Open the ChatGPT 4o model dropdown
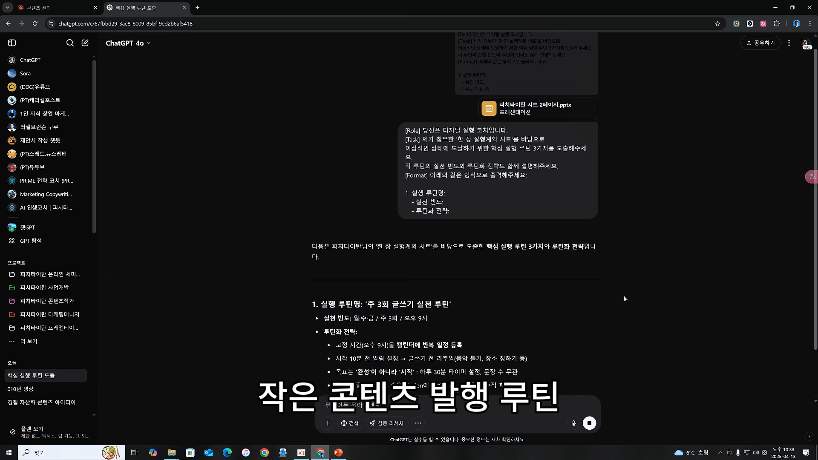This screenshot has width=818, height=460. point(128,43)
